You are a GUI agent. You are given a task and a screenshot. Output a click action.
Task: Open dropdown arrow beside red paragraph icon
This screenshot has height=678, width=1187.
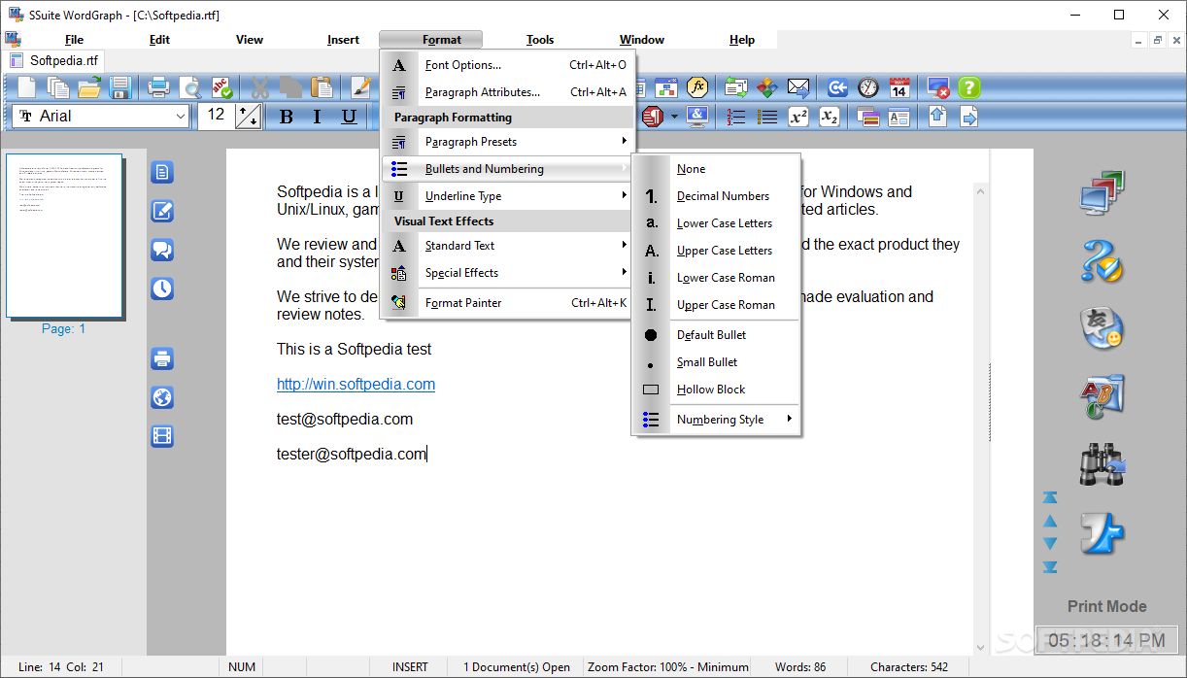pyautogui.click(x=674, y=117)
